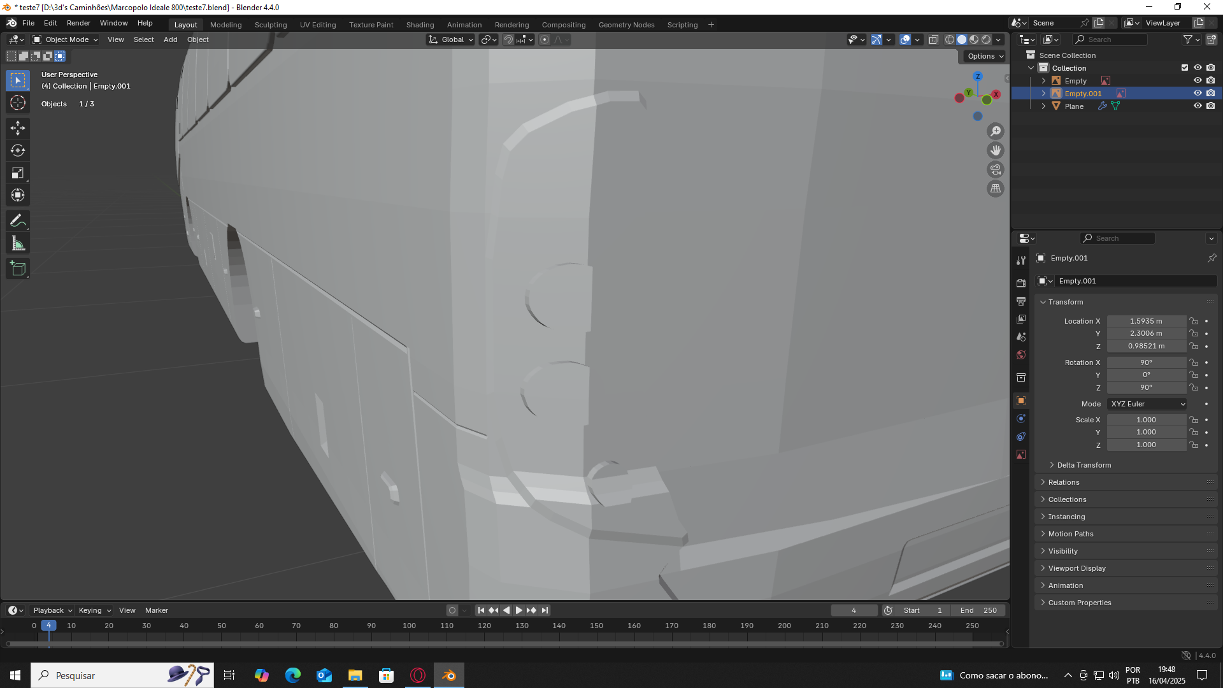Viewport: 1223px width, 688px height.
Task: Lock the Location X value
Action: tap(1194, 321)
